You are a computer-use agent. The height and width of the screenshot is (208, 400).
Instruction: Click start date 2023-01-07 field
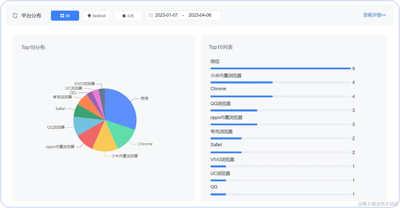click(x=166, y=15)
